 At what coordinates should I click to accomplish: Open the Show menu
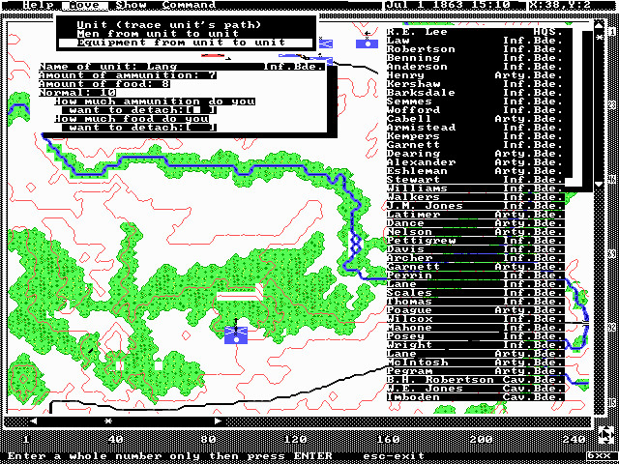[x=132, y=5]
